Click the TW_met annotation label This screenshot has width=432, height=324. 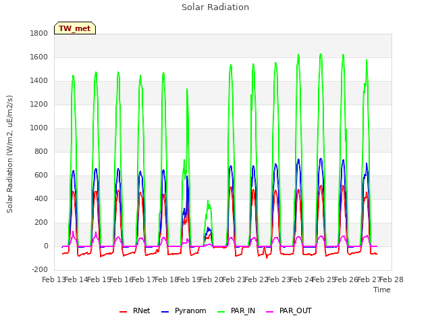pos(75,28)
